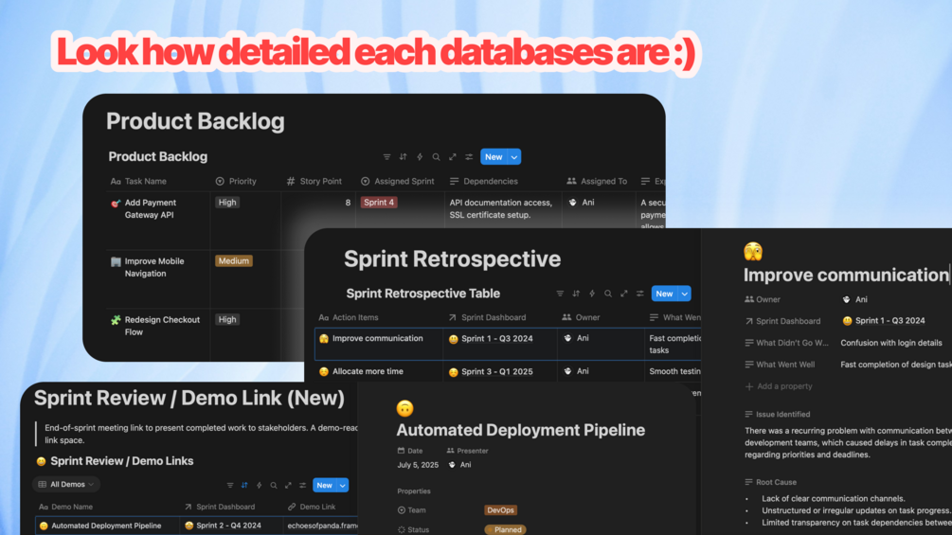Click the Story Point column header

314,182
